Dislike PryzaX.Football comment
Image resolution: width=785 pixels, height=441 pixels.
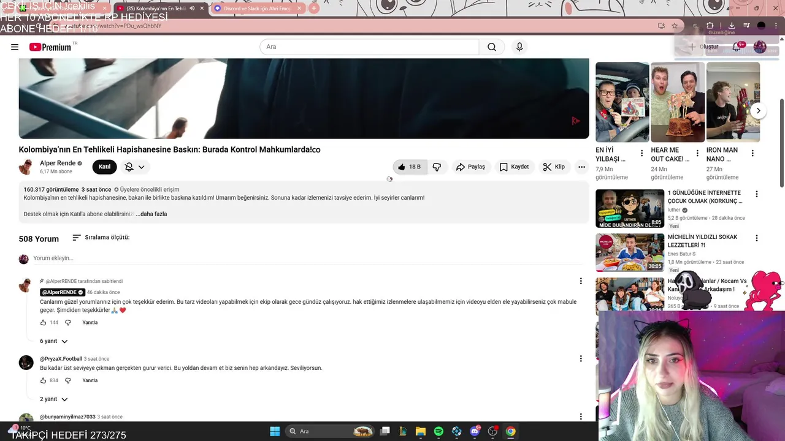(x=68, y=380)
